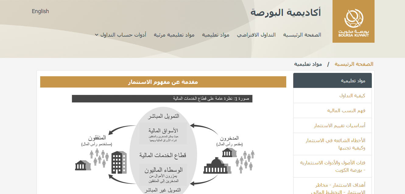Open الصفحة الرئيسية in top navigation

tap(302, 35)
